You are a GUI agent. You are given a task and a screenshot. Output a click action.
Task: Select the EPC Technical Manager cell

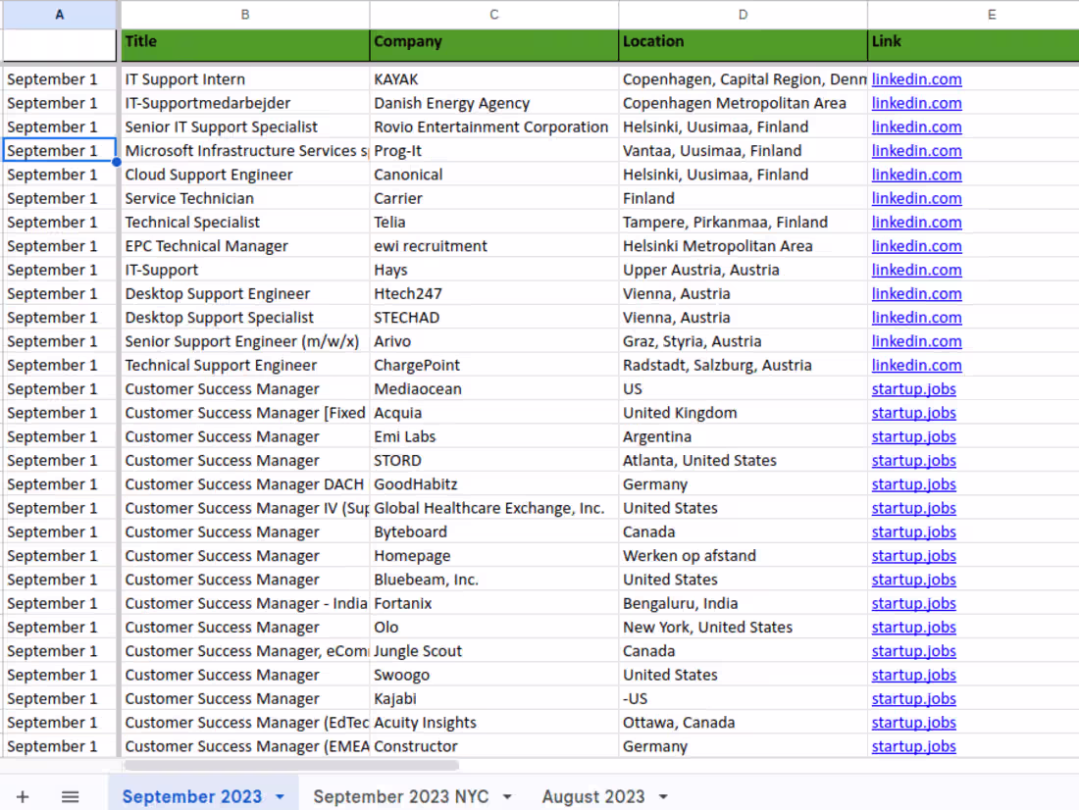tap(245, 246)
